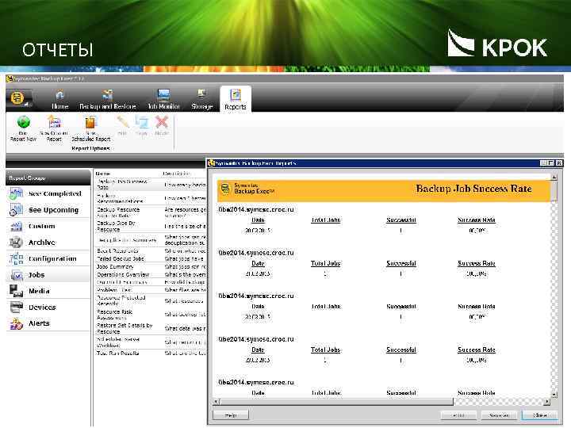Viewport: 571px width, 428px height.
Task: Select Restore Set Details by Resource row
Action: [151, 328]
